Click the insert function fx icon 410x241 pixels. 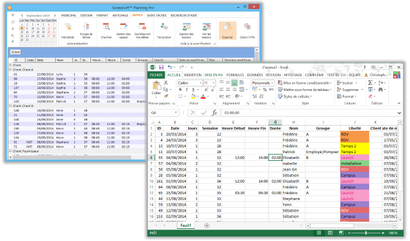[x=215, y=113]
